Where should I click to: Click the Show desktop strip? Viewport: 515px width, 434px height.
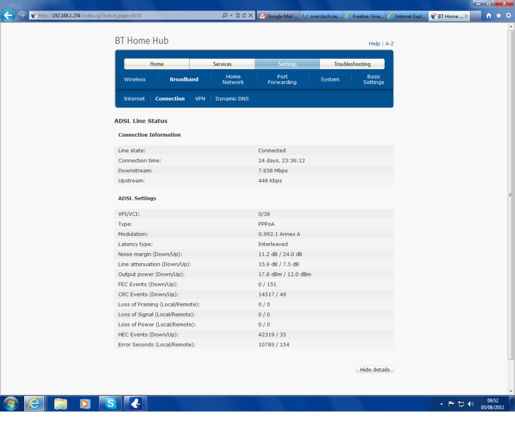click(x=511, y=403)
